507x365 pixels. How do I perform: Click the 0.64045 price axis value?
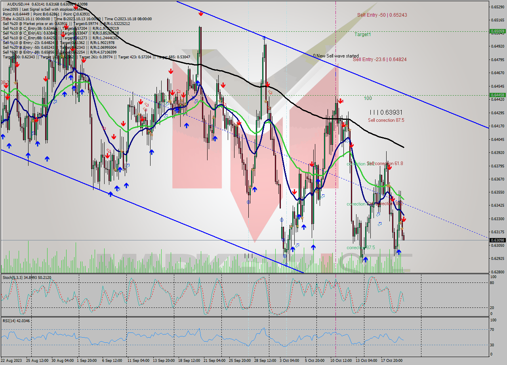(x=497, y=139)
